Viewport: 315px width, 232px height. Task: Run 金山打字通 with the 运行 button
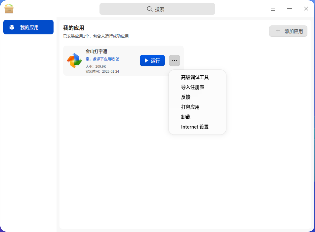coord(152,60)
